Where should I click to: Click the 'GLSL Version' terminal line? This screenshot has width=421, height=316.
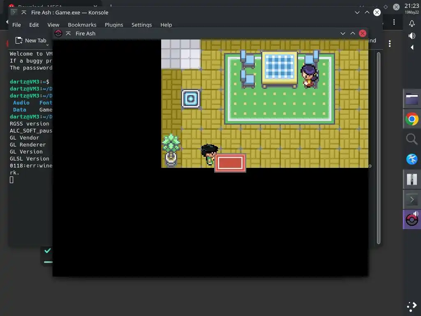coord(30,158)
